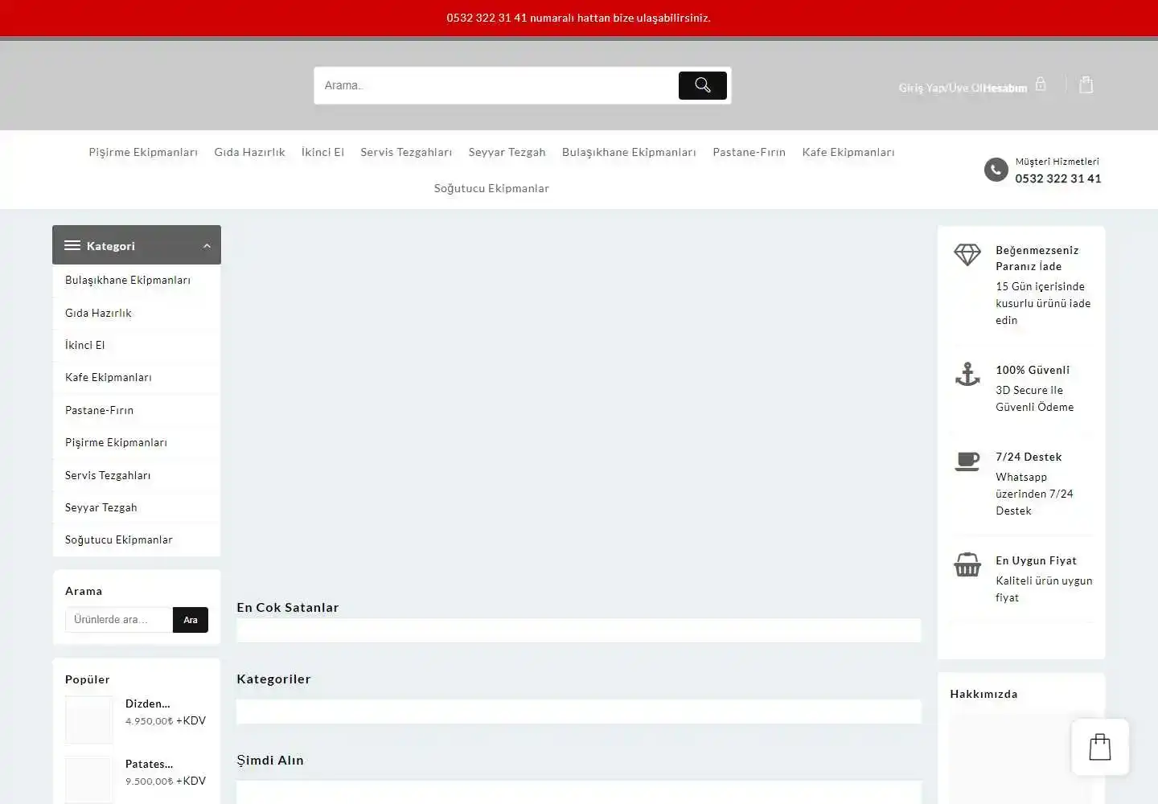The image size is (1158, 804).
Task: Focus the main Arama search field
Action: pos(496,85)
